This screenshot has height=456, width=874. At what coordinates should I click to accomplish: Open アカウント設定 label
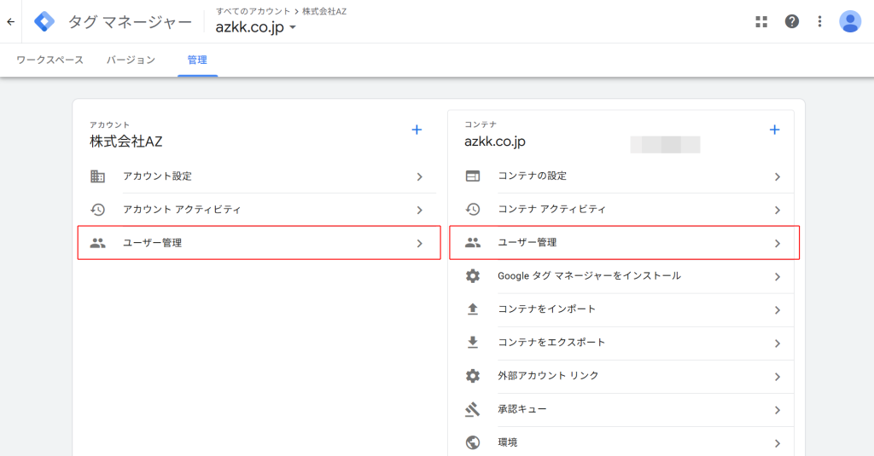(157, 176)
